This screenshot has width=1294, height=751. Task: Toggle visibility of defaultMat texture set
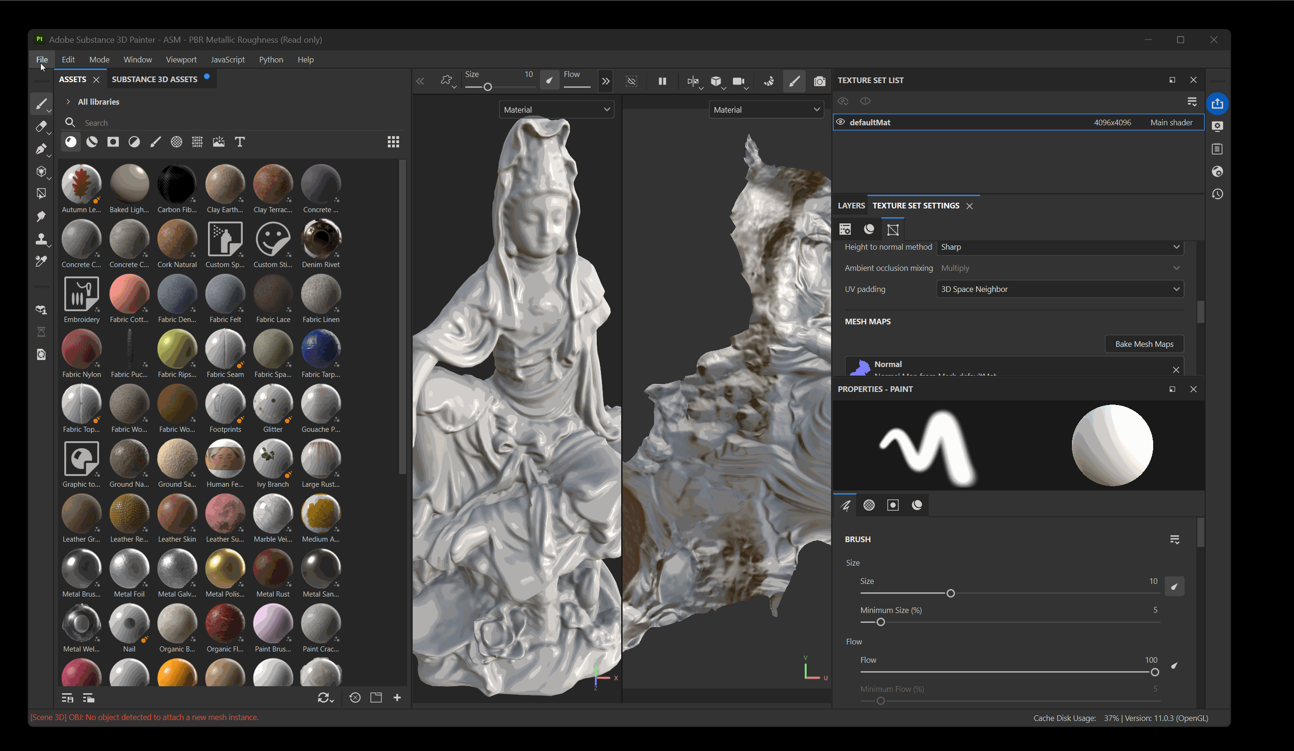(840, 122)
